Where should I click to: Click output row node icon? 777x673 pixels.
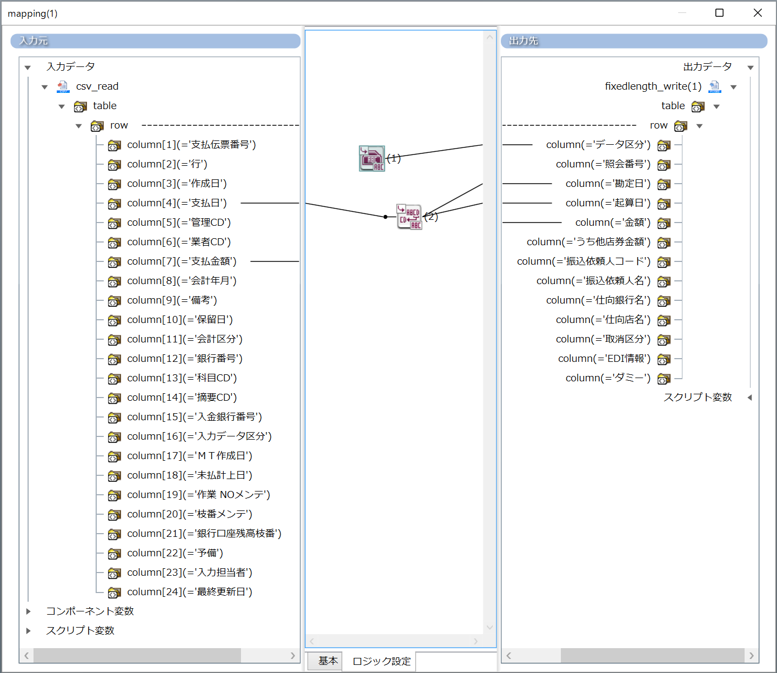click(681, 126)
